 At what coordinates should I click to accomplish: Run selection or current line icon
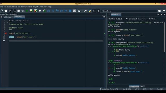coord(40,11)
